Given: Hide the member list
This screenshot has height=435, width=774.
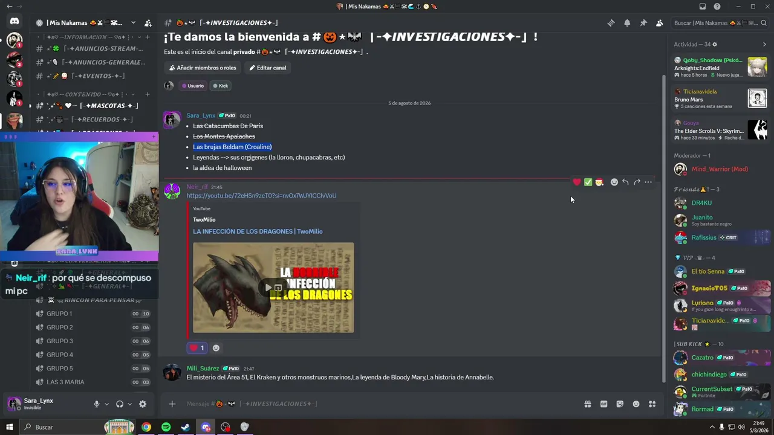Looking at the screenshot, I should coord(659,23).
